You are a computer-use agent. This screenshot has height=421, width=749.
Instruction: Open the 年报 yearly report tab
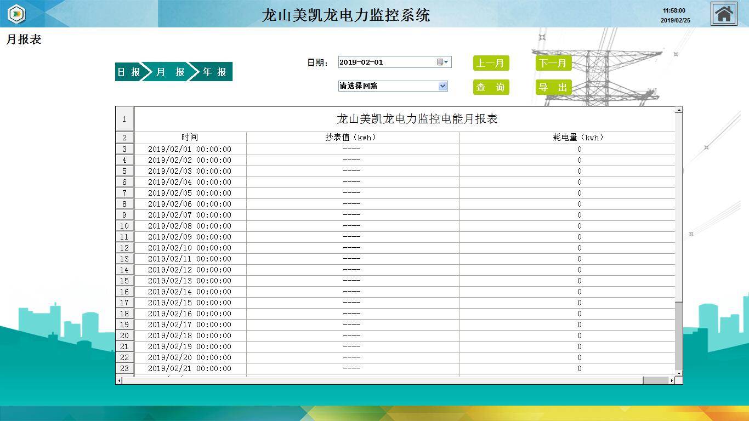tap(214, 72)
